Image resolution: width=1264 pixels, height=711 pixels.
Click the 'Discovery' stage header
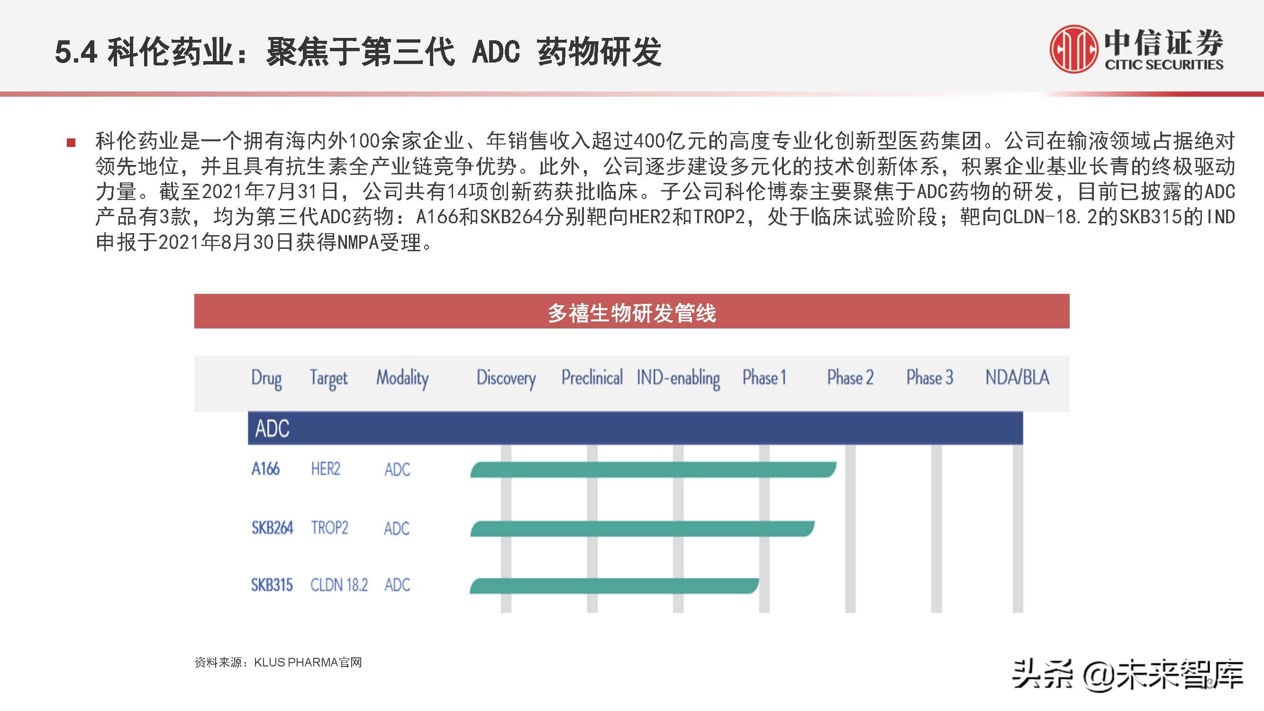point(506,379)
